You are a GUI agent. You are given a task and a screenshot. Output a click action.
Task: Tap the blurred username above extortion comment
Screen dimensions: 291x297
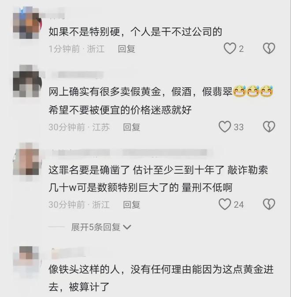130,153
